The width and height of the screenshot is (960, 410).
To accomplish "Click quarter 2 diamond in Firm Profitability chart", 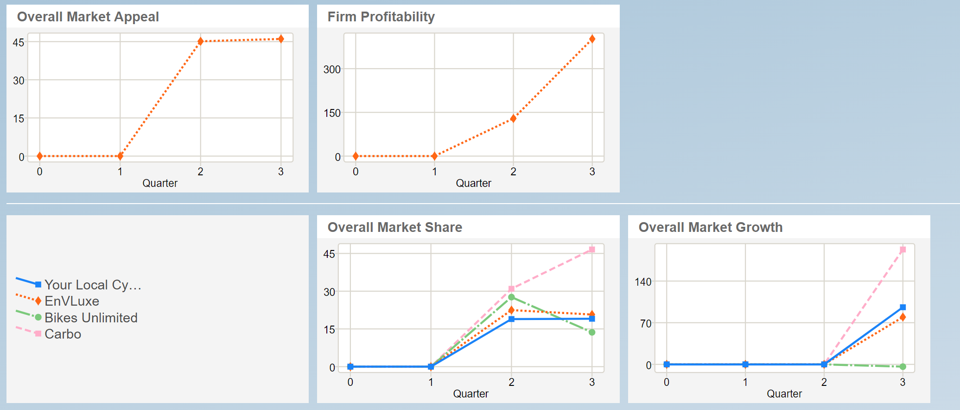I will click(x=513, y=118).
